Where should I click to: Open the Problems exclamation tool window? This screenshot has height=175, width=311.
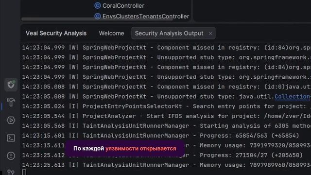pos(11,156)
